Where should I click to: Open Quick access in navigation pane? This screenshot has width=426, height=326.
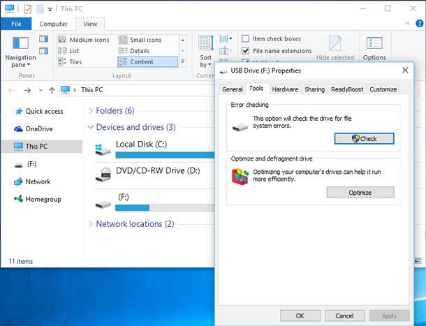39,112
